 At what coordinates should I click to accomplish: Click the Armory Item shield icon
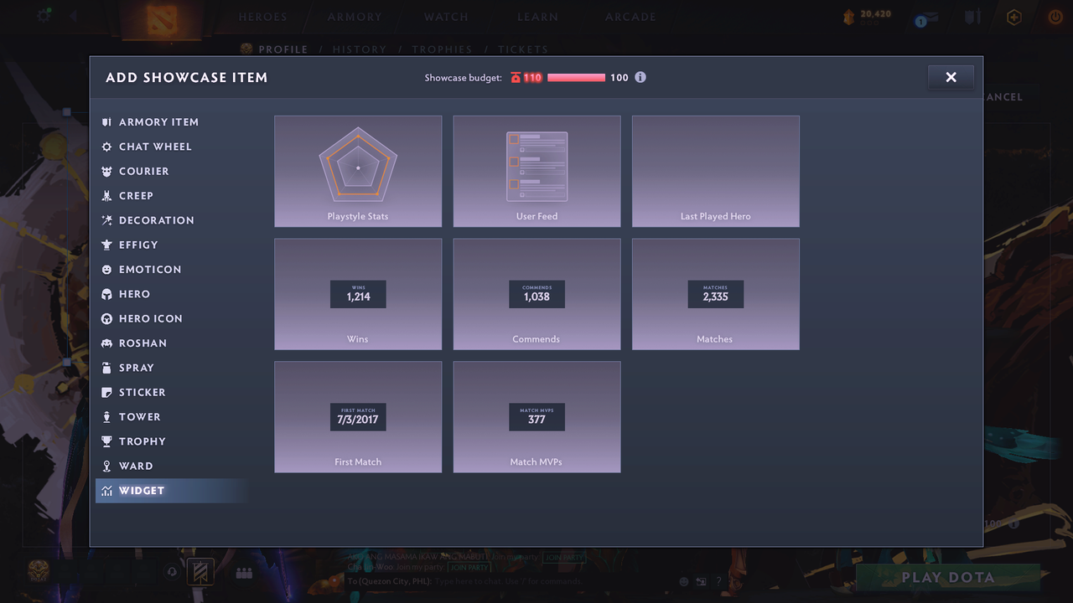click(x=106, y=122)
